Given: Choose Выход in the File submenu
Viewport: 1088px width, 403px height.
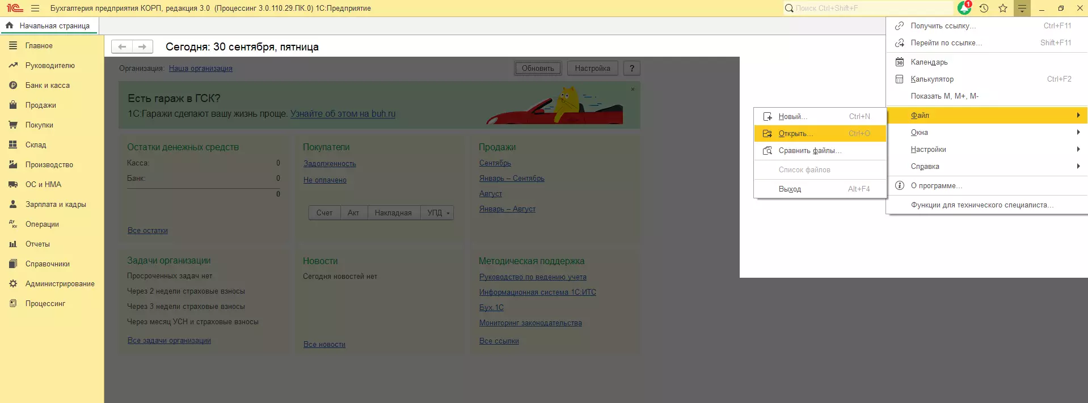Looking at the screenshot, I should (x=820, y=189).
